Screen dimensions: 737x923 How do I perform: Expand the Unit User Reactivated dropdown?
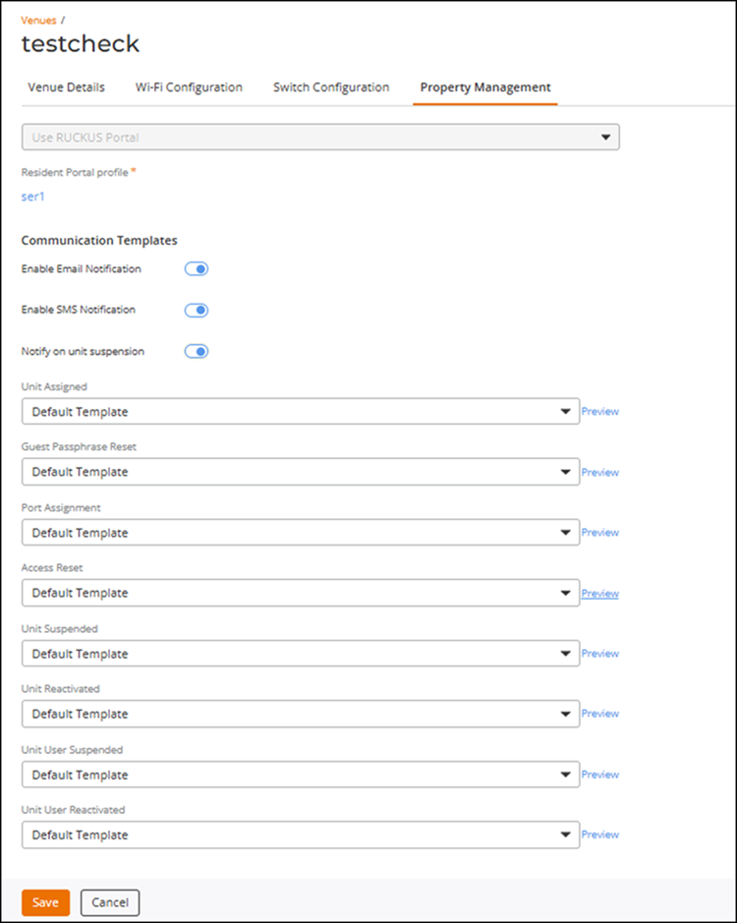point(301,835)
